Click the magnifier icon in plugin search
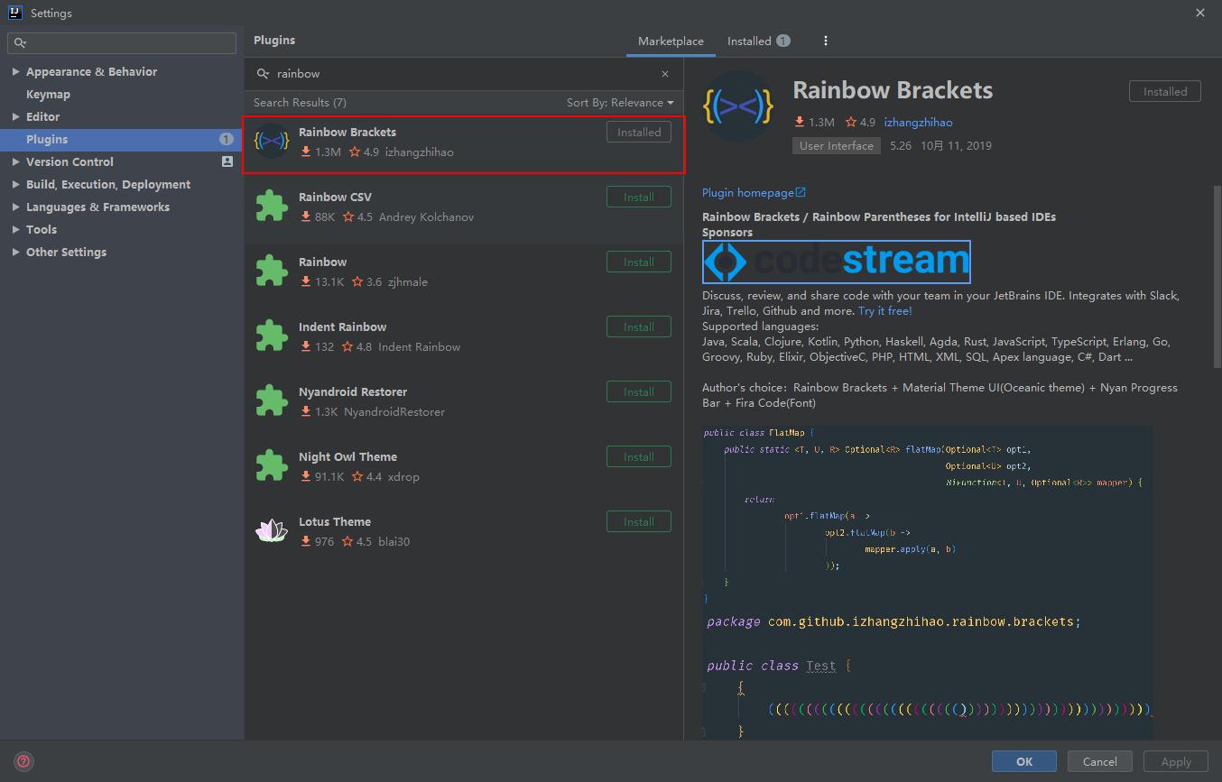Image resolution: width=1222 pixels, height=782 pixels. click(x=263, y=74)
